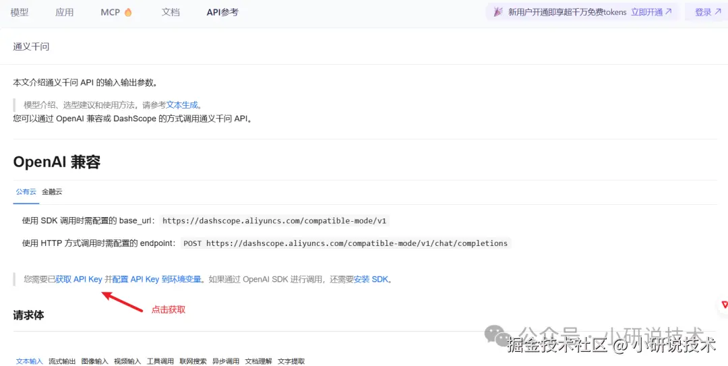This screenshot has width=728, height=366.
Task: Click the 通义千问 breadcrumb title
Action: [31, 47]
